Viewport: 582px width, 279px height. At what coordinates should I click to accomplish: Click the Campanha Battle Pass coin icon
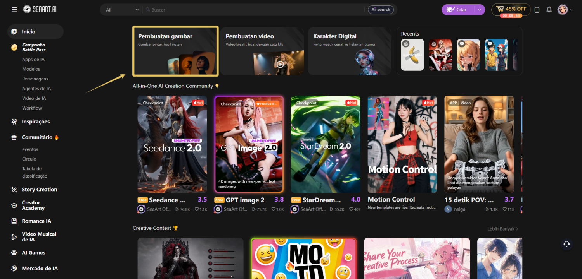pos(14,47)
